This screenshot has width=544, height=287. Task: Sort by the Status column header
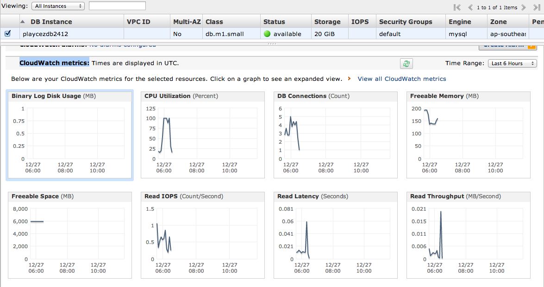pos(273,21)
